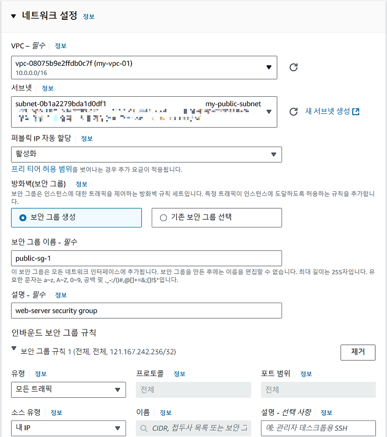Open the 서브넷 dropdown
387x437 pixels.
[269, 112]
